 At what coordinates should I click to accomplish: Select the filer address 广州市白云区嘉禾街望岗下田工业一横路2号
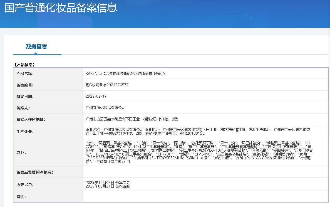tap(131, 119)
